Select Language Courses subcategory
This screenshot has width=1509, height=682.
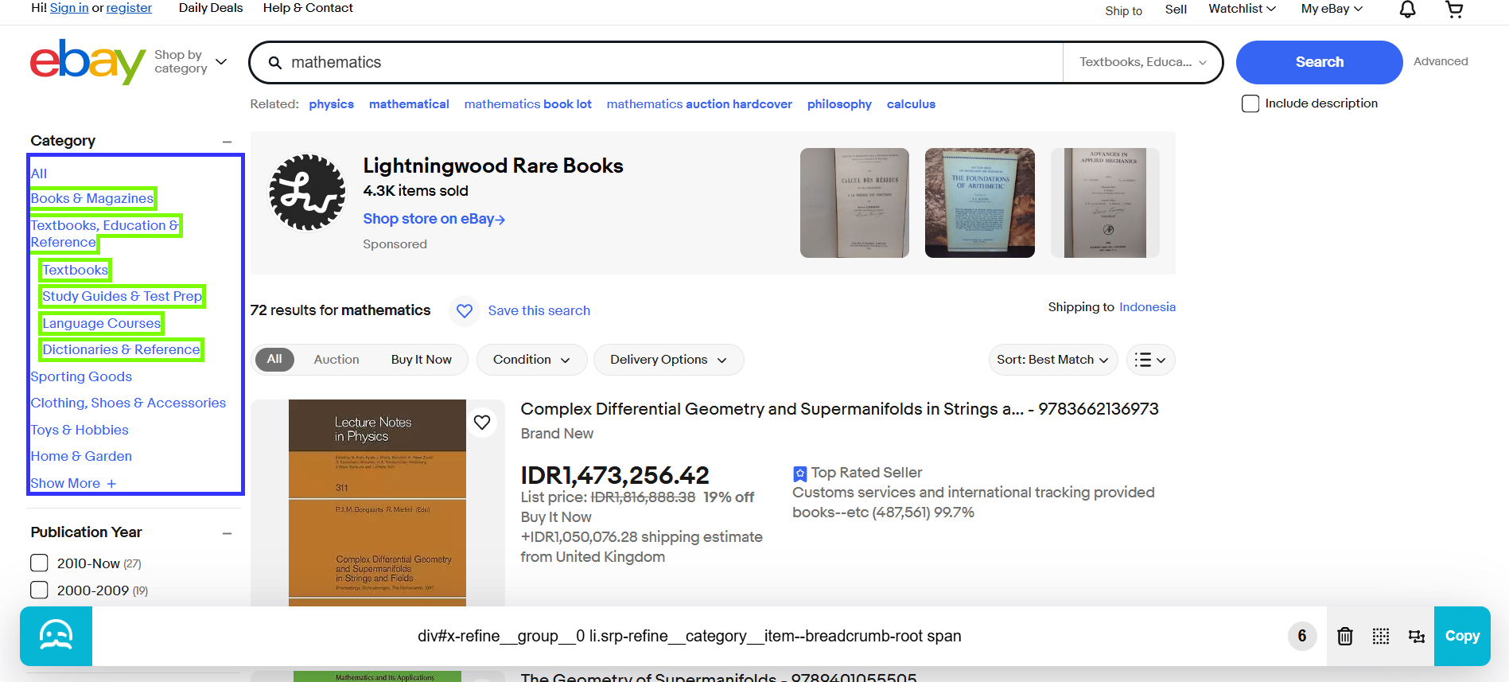[102, 323]
